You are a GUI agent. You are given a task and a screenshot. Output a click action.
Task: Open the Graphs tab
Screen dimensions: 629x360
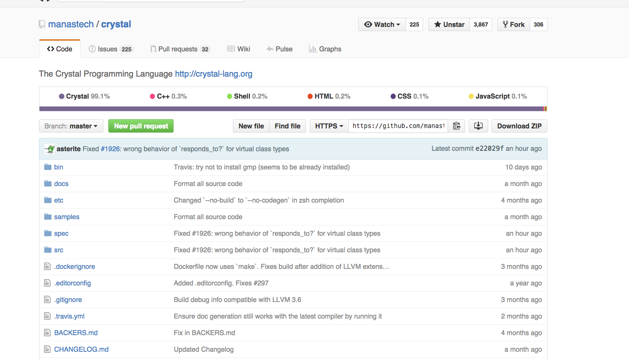(325, 49)
